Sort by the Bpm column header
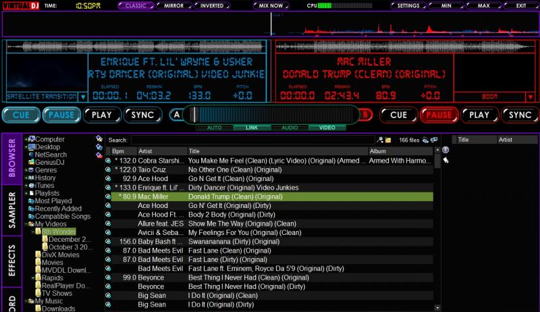The image size is (540, 312). click(x=124, y=151)
